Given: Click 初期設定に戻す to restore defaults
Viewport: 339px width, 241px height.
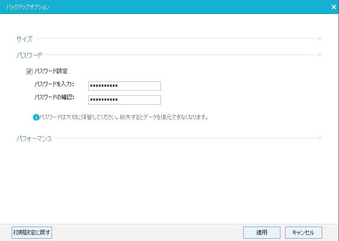Looking at the screenshot, I should click(x=32, y=232).
